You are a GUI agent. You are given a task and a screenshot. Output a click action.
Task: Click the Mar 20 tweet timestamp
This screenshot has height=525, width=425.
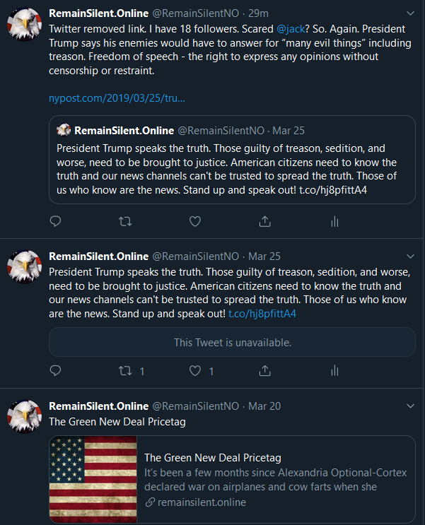coord(264,406)
